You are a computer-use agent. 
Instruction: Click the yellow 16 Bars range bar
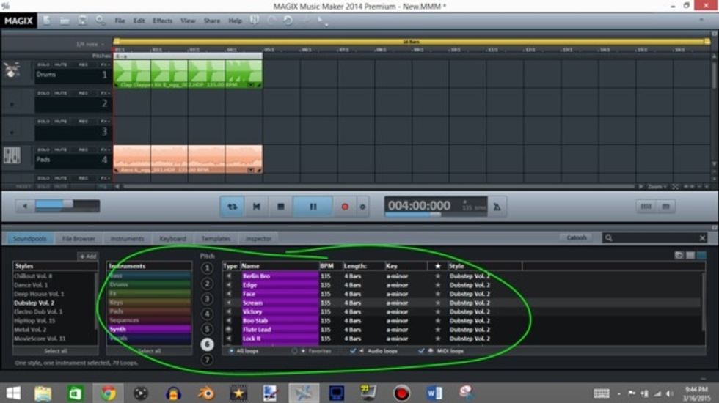411,41
